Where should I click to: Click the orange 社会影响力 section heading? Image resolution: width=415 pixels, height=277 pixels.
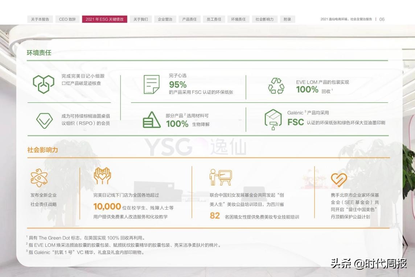tap(42, 150)
